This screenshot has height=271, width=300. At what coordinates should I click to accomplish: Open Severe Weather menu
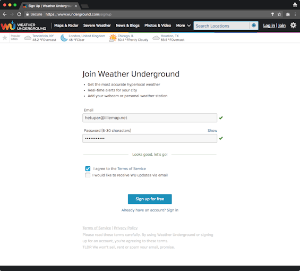97,26
